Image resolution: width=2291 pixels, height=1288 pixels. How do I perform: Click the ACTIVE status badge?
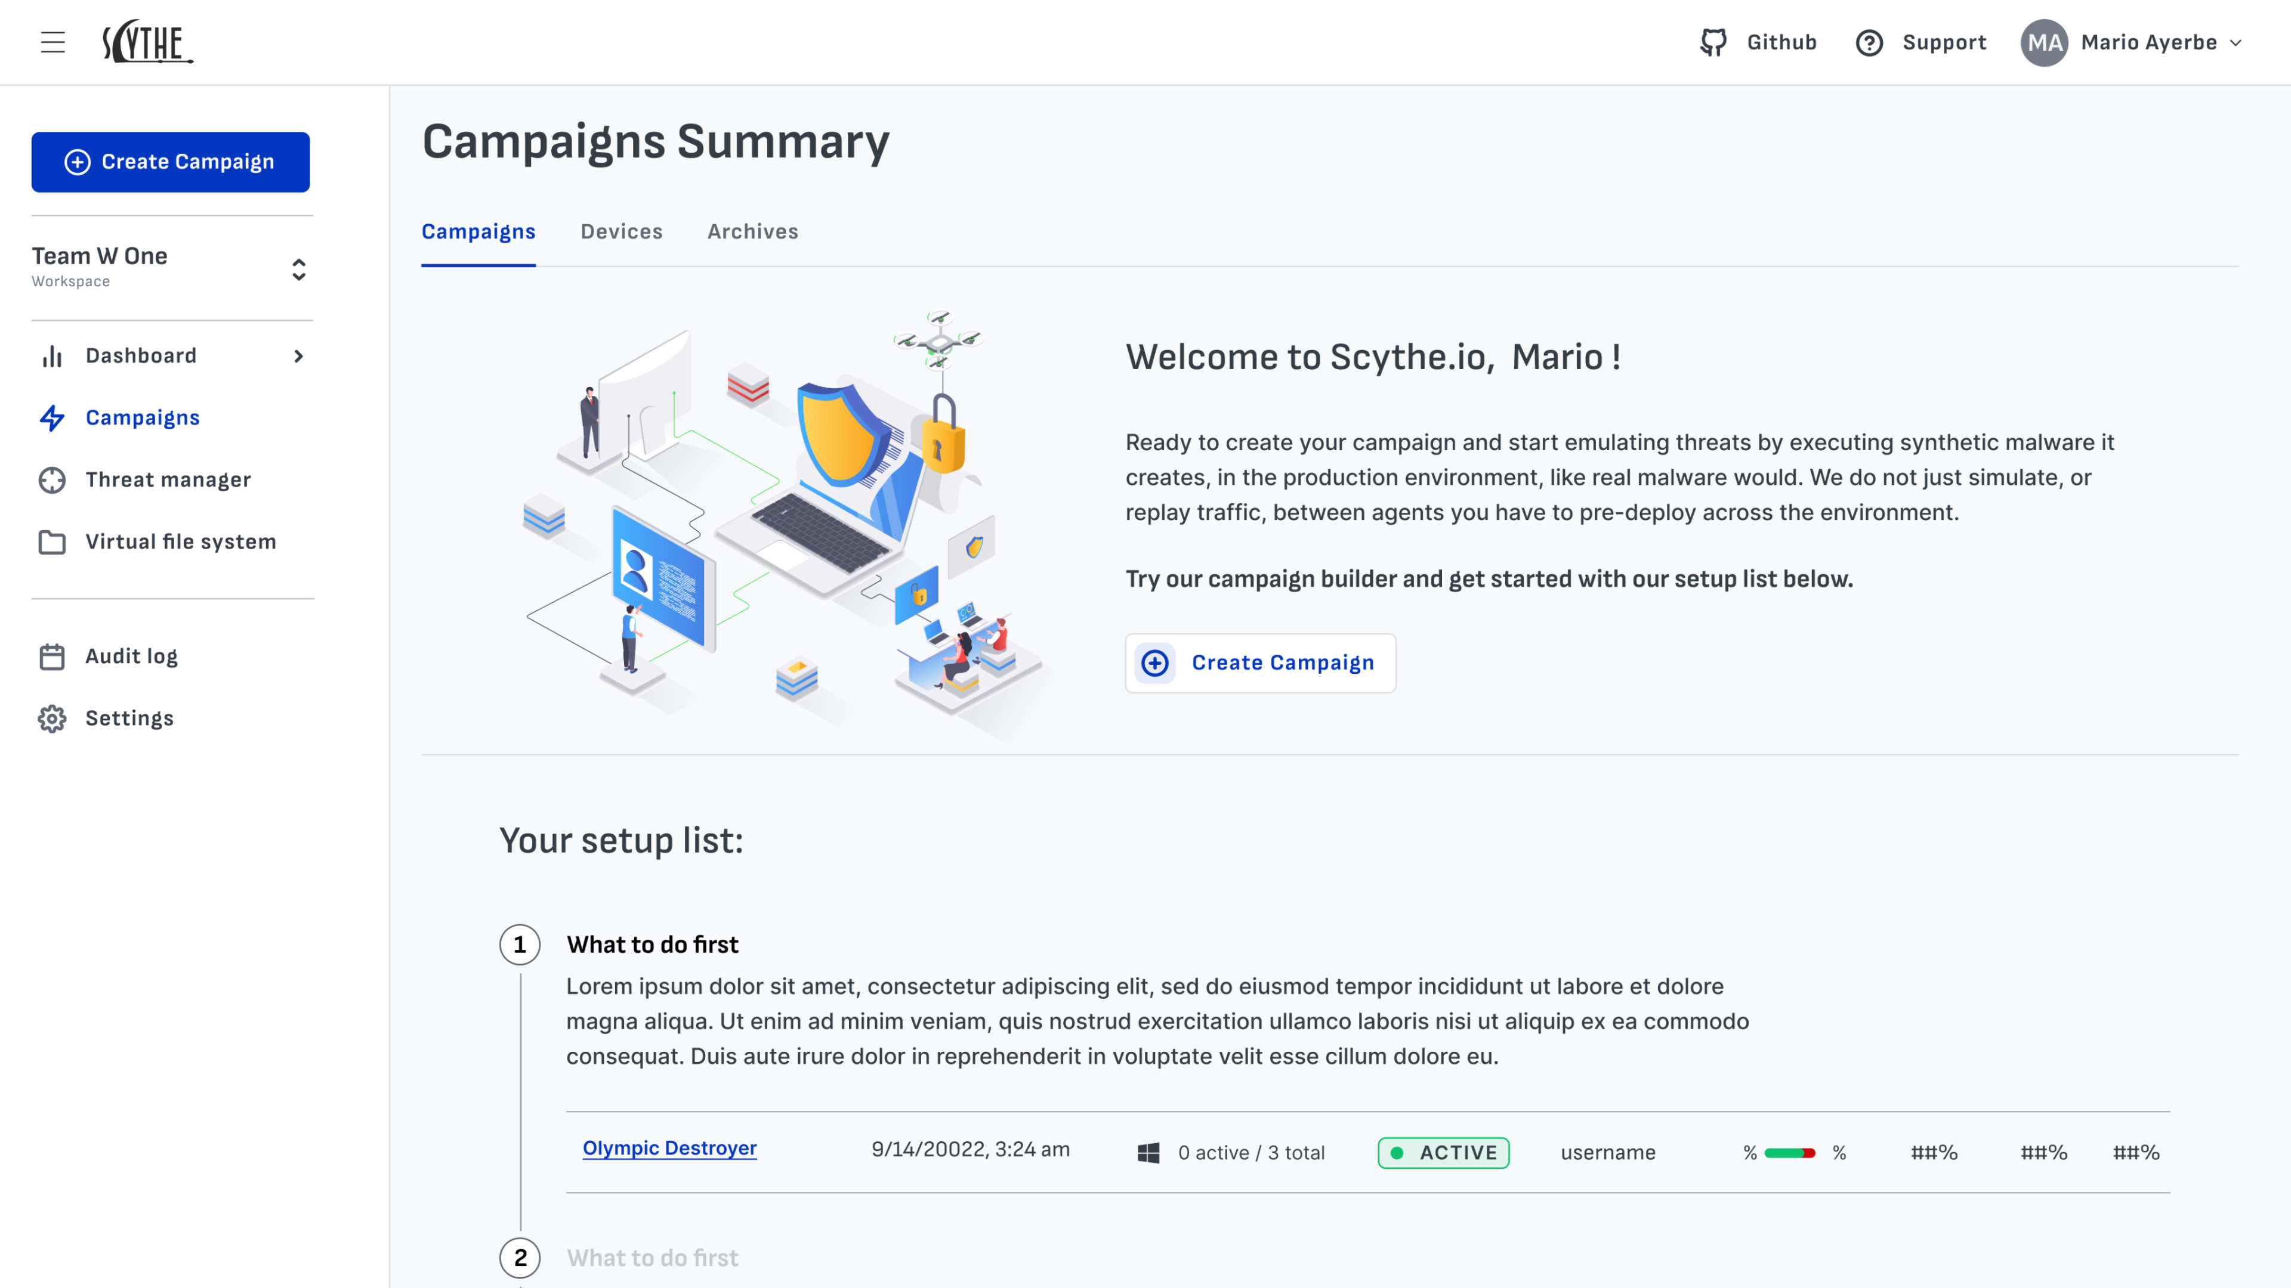tap(1443, 1153)
